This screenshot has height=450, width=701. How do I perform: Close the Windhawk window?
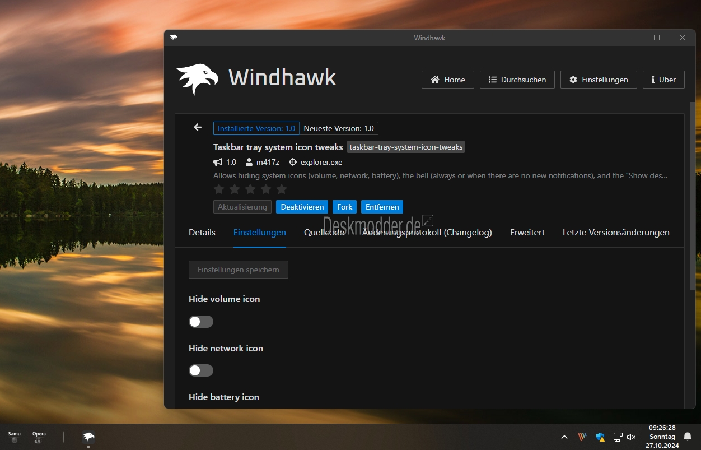coord(683,38)
